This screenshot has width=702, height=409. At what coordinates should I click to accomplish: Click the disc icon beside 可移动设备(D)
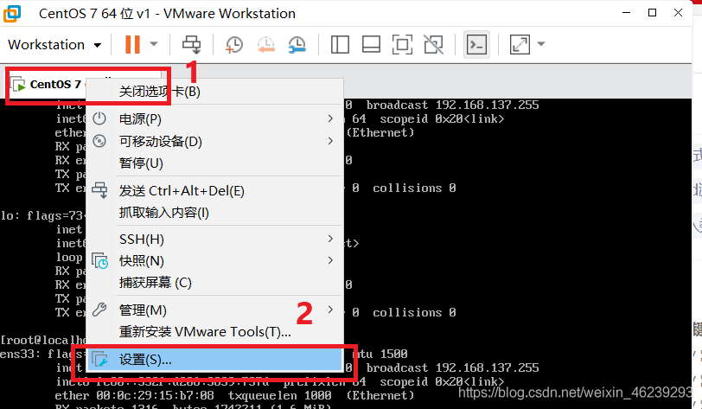99,141
